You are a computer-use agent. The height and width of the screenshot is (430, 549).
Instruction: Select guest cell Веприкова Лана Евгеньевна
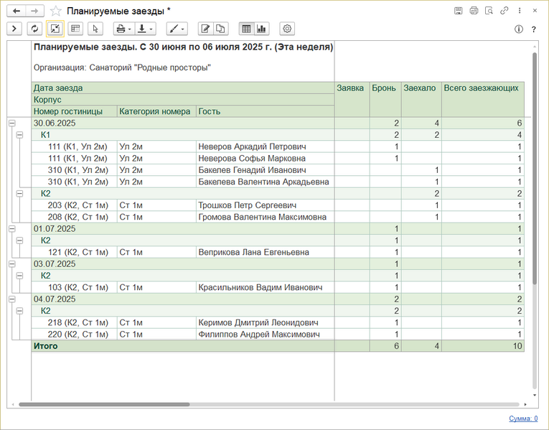coord(253,252)
